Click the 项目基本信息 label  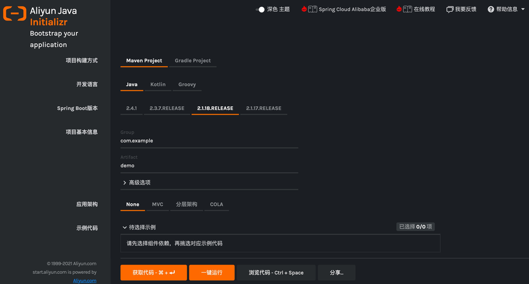82,132
